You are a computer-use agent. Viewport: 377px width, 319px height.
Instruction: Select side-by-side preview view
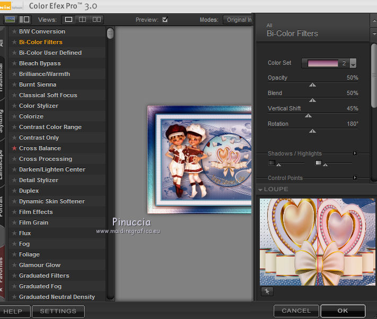coord(97,19)
